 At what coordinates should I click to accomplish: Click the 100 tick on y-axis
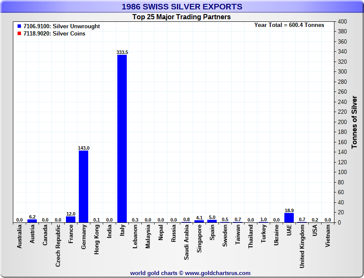342,172
